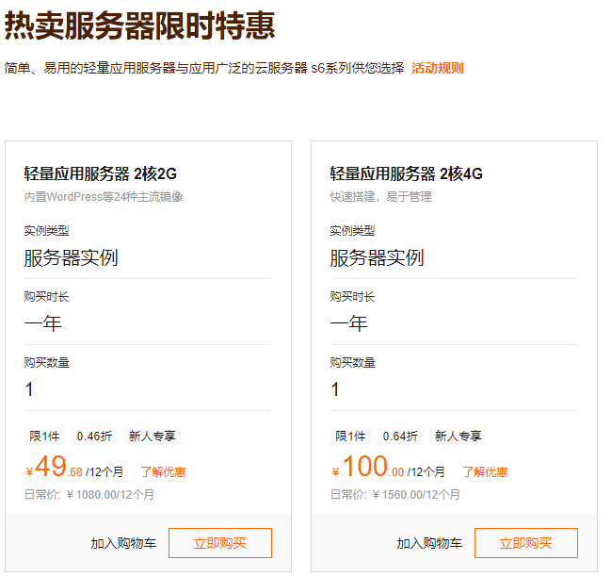Add 2核4G server to cart

pos(429,544)
